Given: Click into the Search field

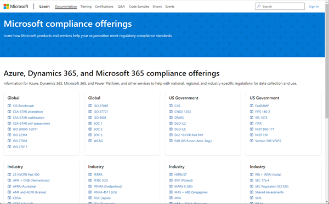Looking at the screenshot, I should click(x=280, y=6).
